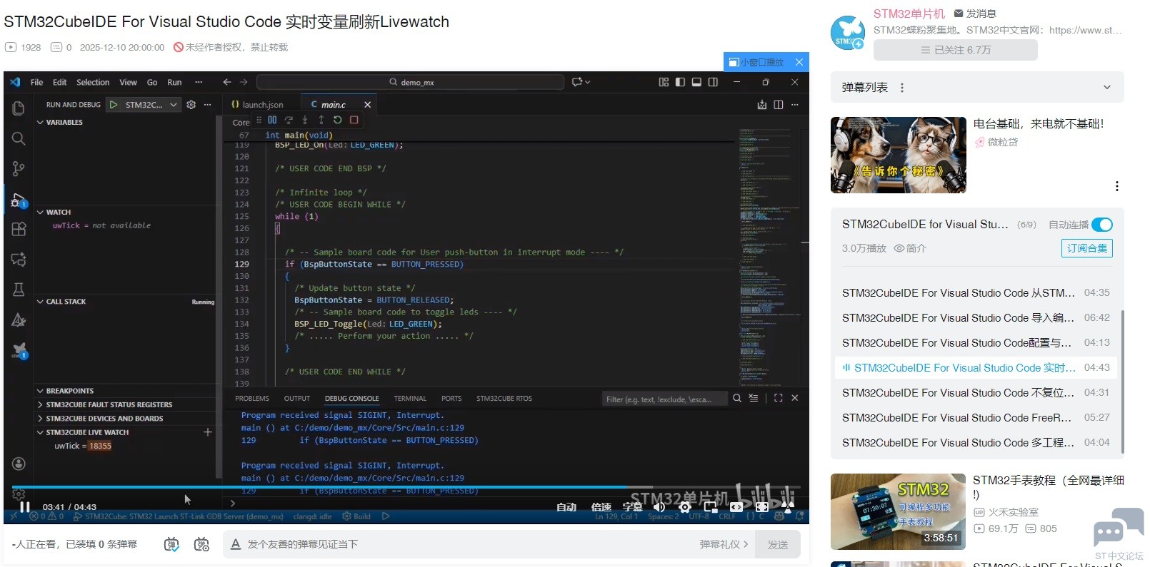Click the video player volume speaker icon

(x=659, y=507)
